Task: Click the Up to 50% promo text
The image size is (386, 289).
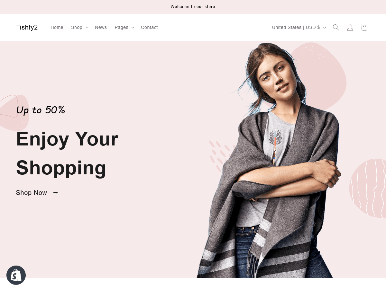Action: 41,110
